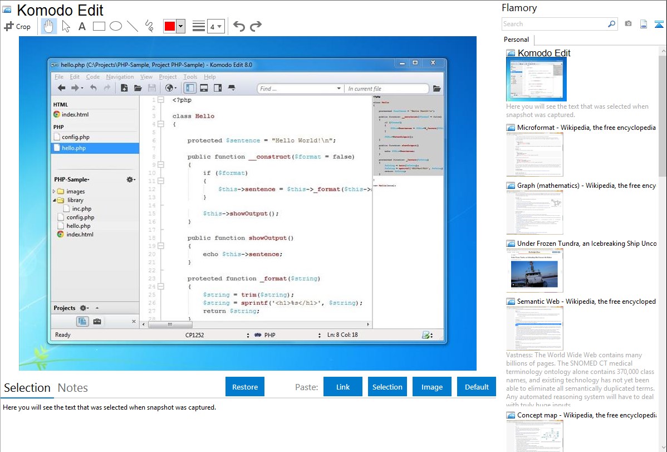Screen dimensions: 667x452
Task: Select the straight line drawing tool
Action: click(x=133, y=26)
